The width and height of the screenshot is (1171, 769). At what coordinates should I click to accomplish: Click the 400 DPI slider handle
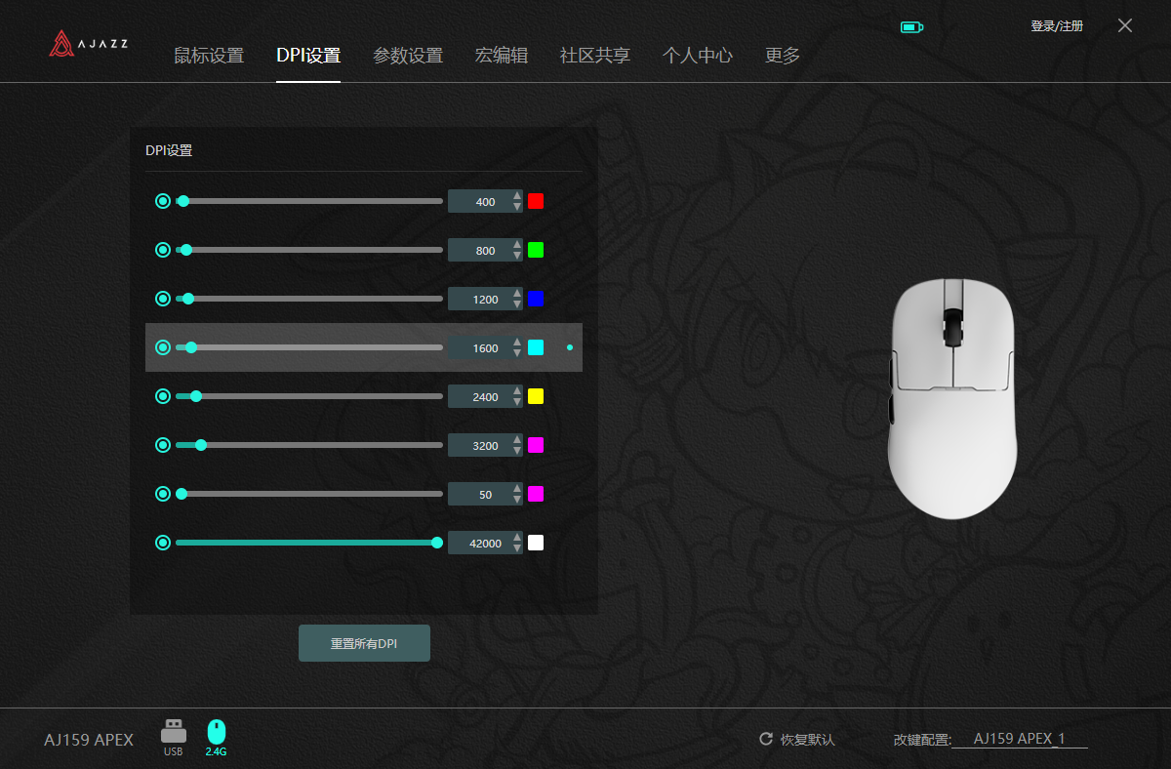(182, 201)
